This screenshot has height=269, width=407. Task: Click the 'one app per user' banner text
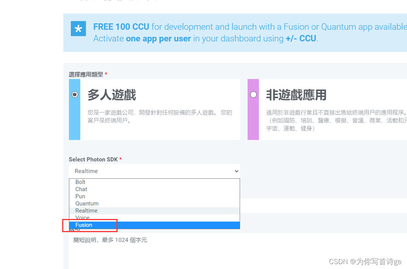pos(158,39)
